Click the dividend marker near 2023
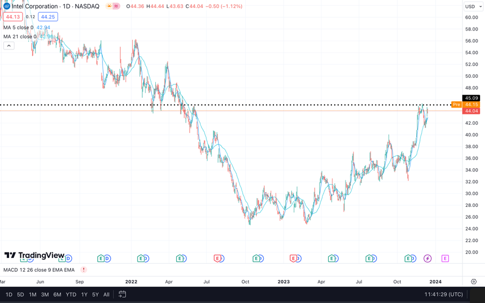The image size is (485, 303). [x=298, y=258]
